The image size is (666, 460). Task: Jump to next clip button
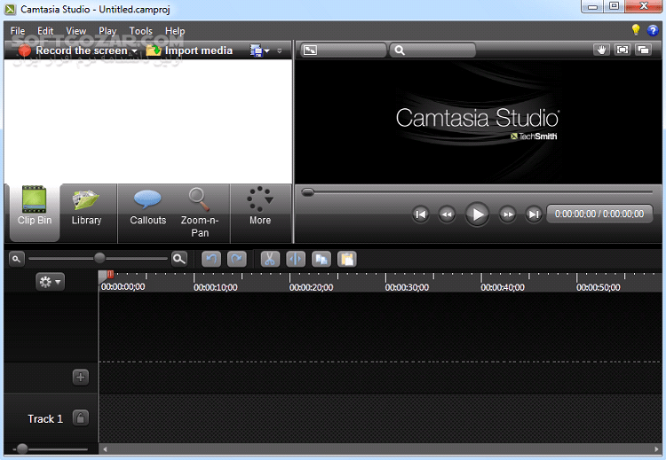tap(534, 214)
